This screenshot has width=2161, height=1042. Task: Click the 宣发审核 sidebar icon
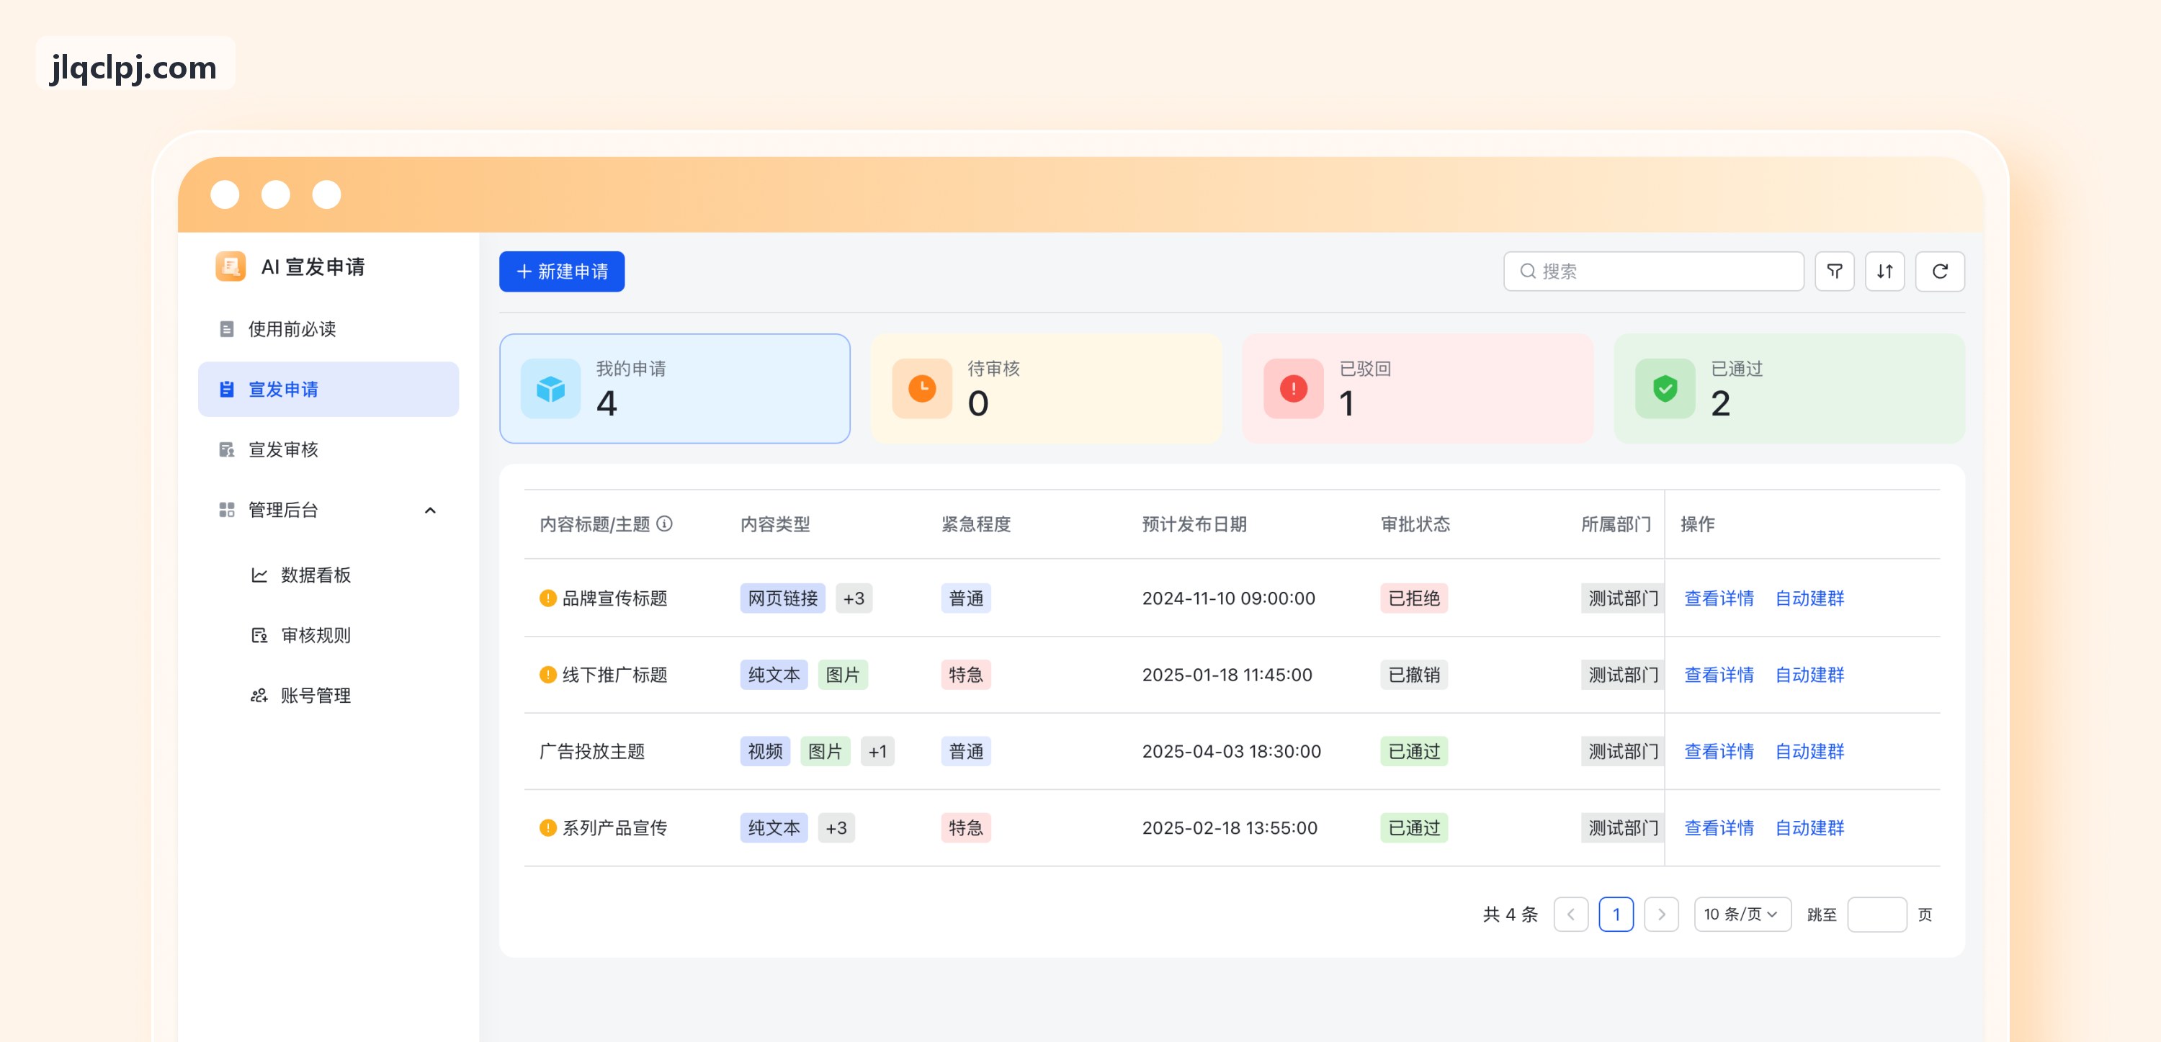pos(226,449)
